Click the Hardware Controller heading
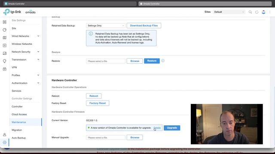The image size is (275, 154). pyautogui.click(x=64, y=80)
